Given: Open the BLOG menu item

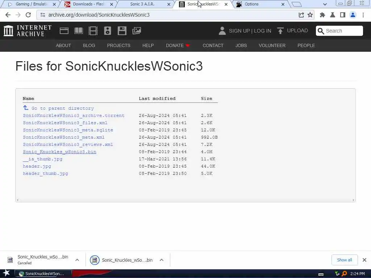Looking at the screenshot, I should [x=89, y=45].
